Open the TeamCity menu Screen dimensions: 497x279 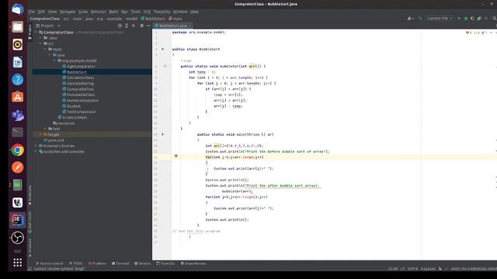coord(162,12)
